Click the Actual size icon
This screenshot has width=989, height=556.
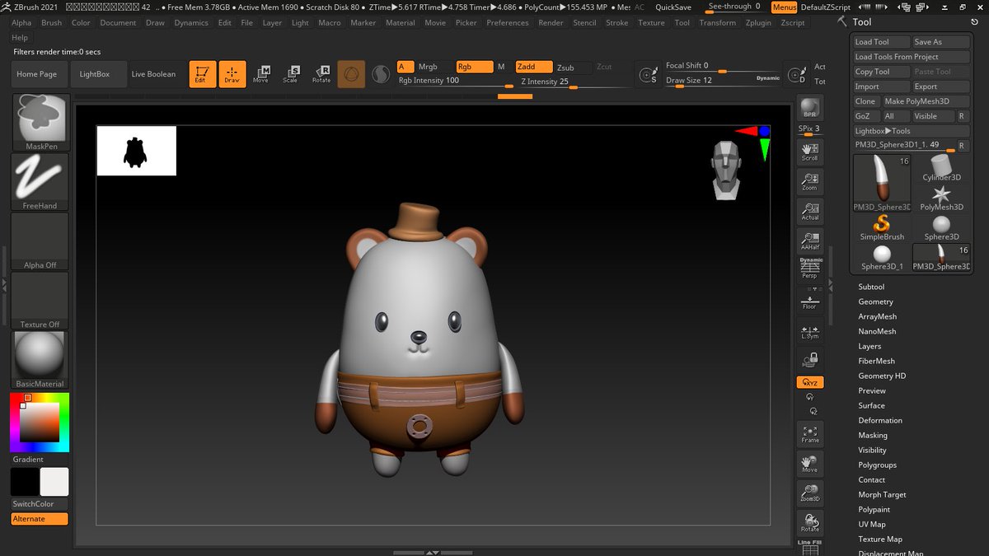810,210
